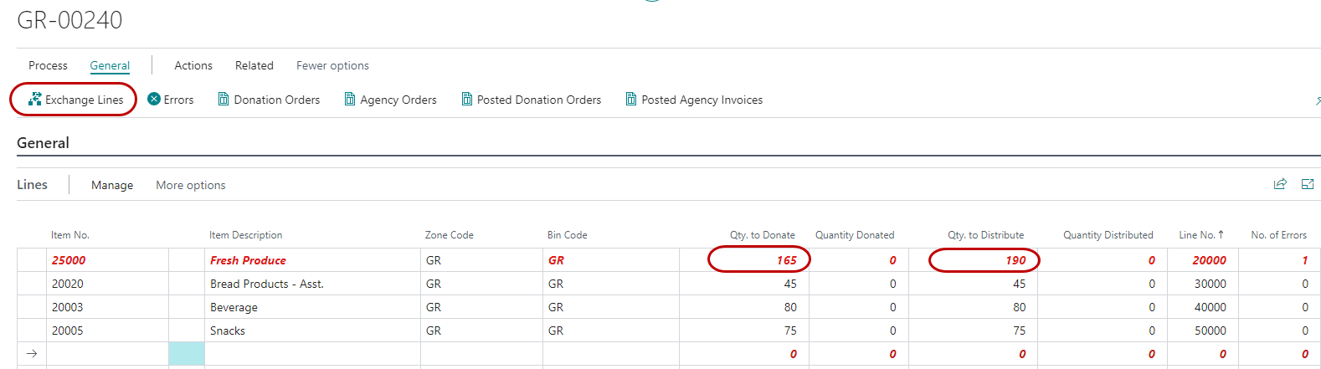Open the Manage menu in Lines
This screenshot has height=369, width=1321.
pyautogui.click(x=112, y=185)
